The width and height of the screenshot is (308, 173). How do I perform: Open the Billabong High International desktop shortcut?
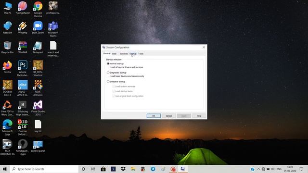(x=23, y=108)
